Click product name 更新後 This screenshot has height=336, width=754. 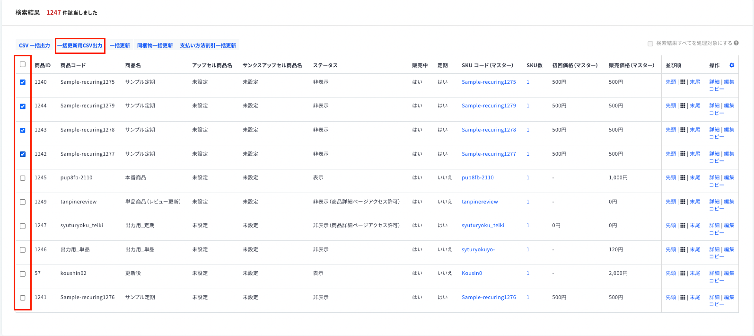point(133,273)
